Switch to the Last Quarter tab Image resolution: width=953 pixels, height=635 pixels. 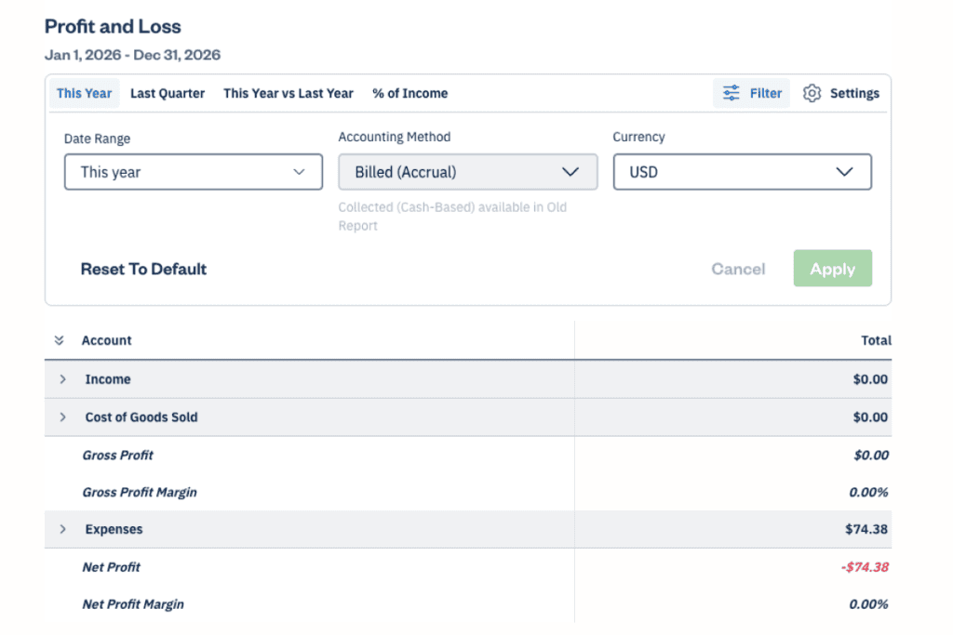click(168, 94)
